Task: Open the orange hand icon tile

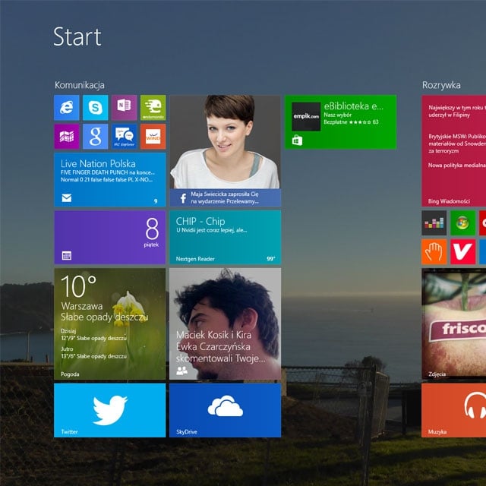Action: click(x=434, y=251)
